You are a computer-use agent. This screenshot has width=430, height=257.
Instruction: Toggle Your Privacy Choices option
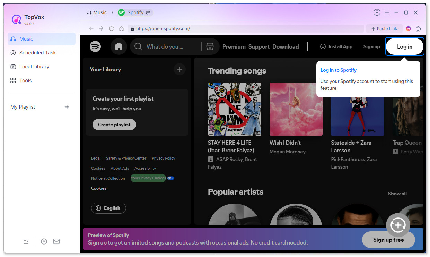[x=148, y=178]
